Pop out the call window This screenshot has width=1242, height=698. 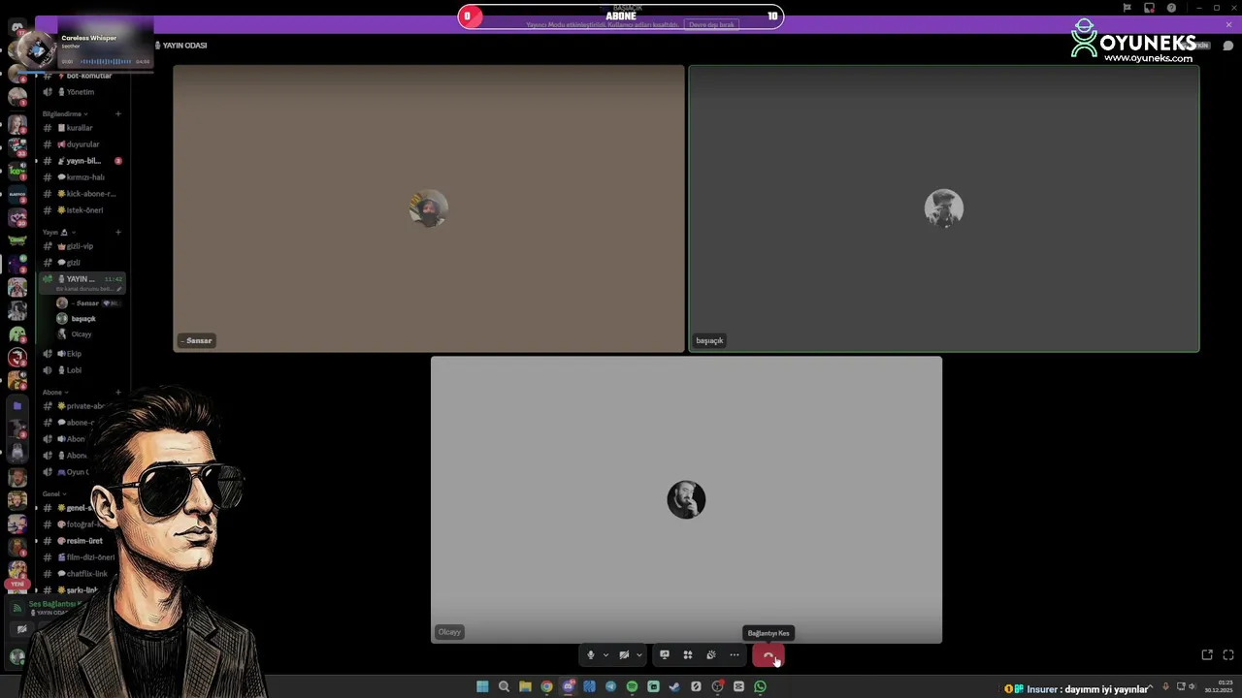coord(1207,655)
